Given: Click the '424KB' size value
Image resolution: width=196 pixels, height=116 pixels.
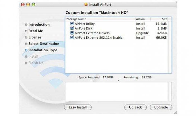Looking at the screenshot, I should 162,33.
